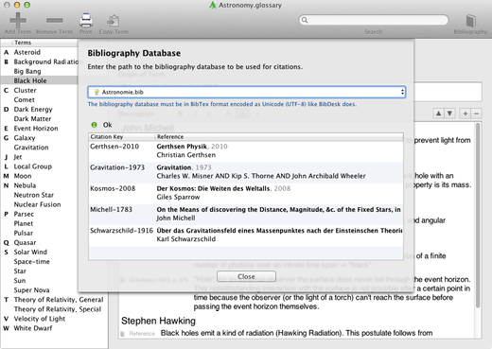This screenshot has width=492, height=349.
Task: Select the Asteroid term
Action: (x=27, y=52)
